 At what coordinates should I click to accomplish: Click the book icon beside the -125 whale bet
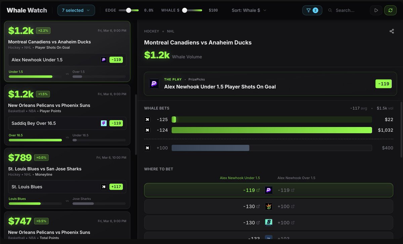147,119
